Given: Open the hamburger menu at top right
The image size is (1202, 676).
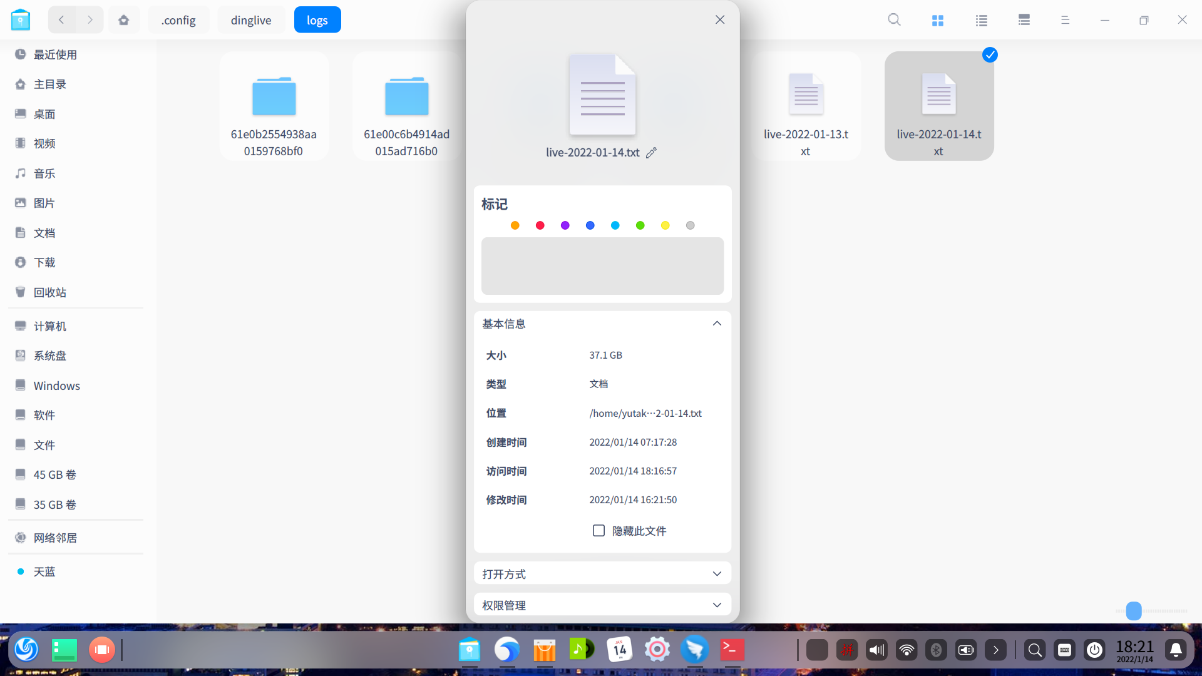Looking at the screenshot, I should 1066,19.
